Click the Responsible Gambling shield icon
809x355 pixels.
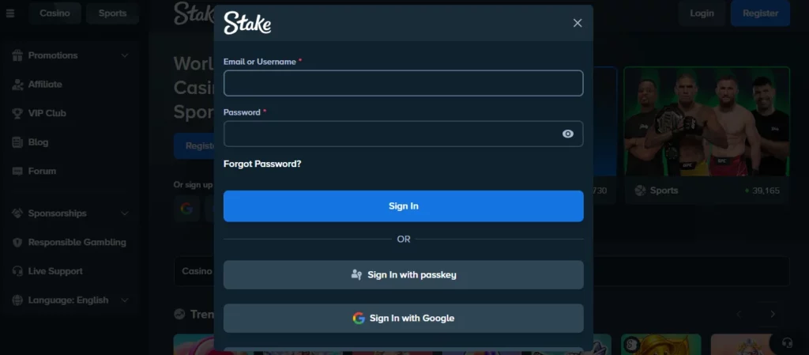tap(17, 243)
